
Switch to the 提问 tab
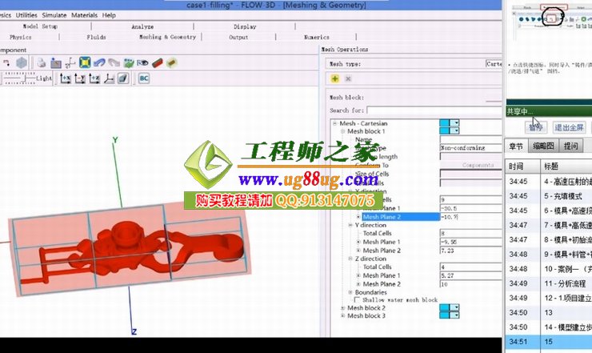coord(571,146)
